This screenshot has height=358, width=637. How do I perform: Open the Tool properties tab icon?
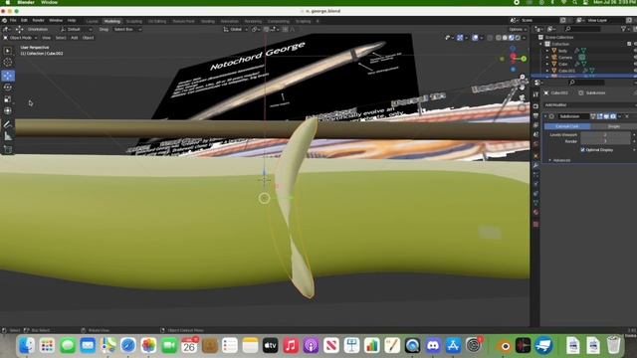pyautogui.click(x=535, y=94)
